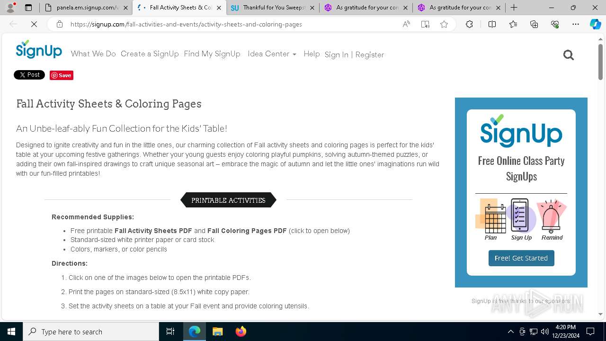Click 'Fall Activity Sheets PDF' bold text
The height and width of the screenshot is (341, 606).
pos(153,231)
